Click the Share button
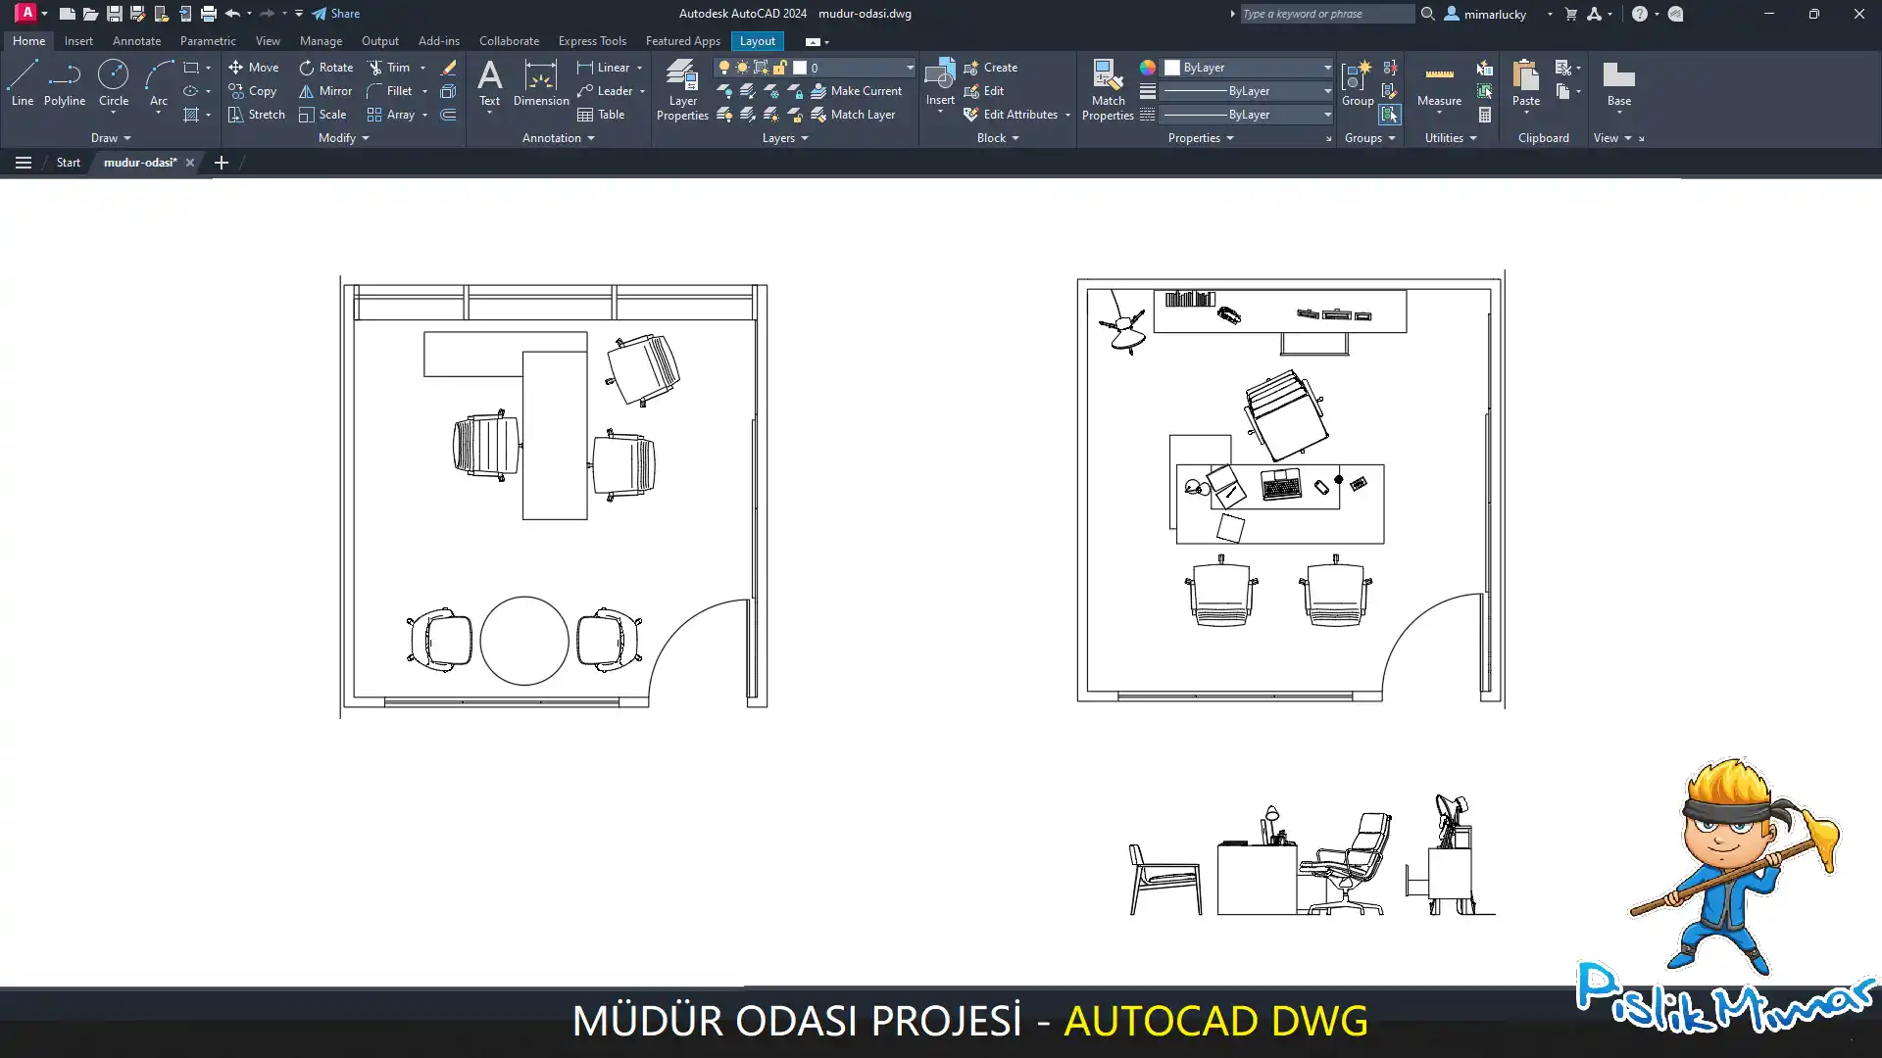 [336, 14]
